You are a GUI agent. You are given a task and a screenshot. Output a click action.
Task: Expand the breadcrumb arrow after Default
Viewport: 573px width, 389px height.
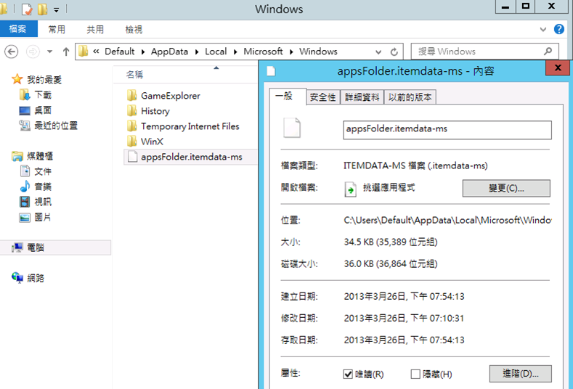pos(143,52)
